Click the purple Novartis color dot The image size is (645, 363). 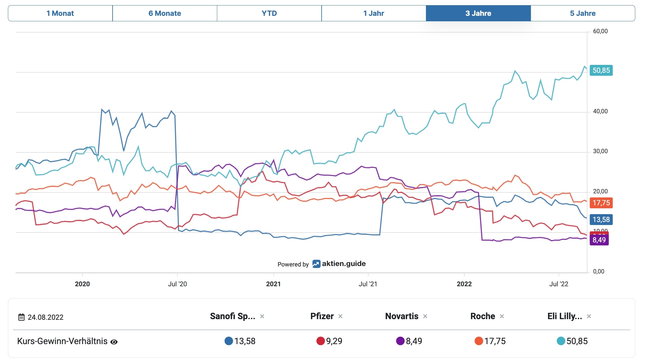click(x=400, y=341)
